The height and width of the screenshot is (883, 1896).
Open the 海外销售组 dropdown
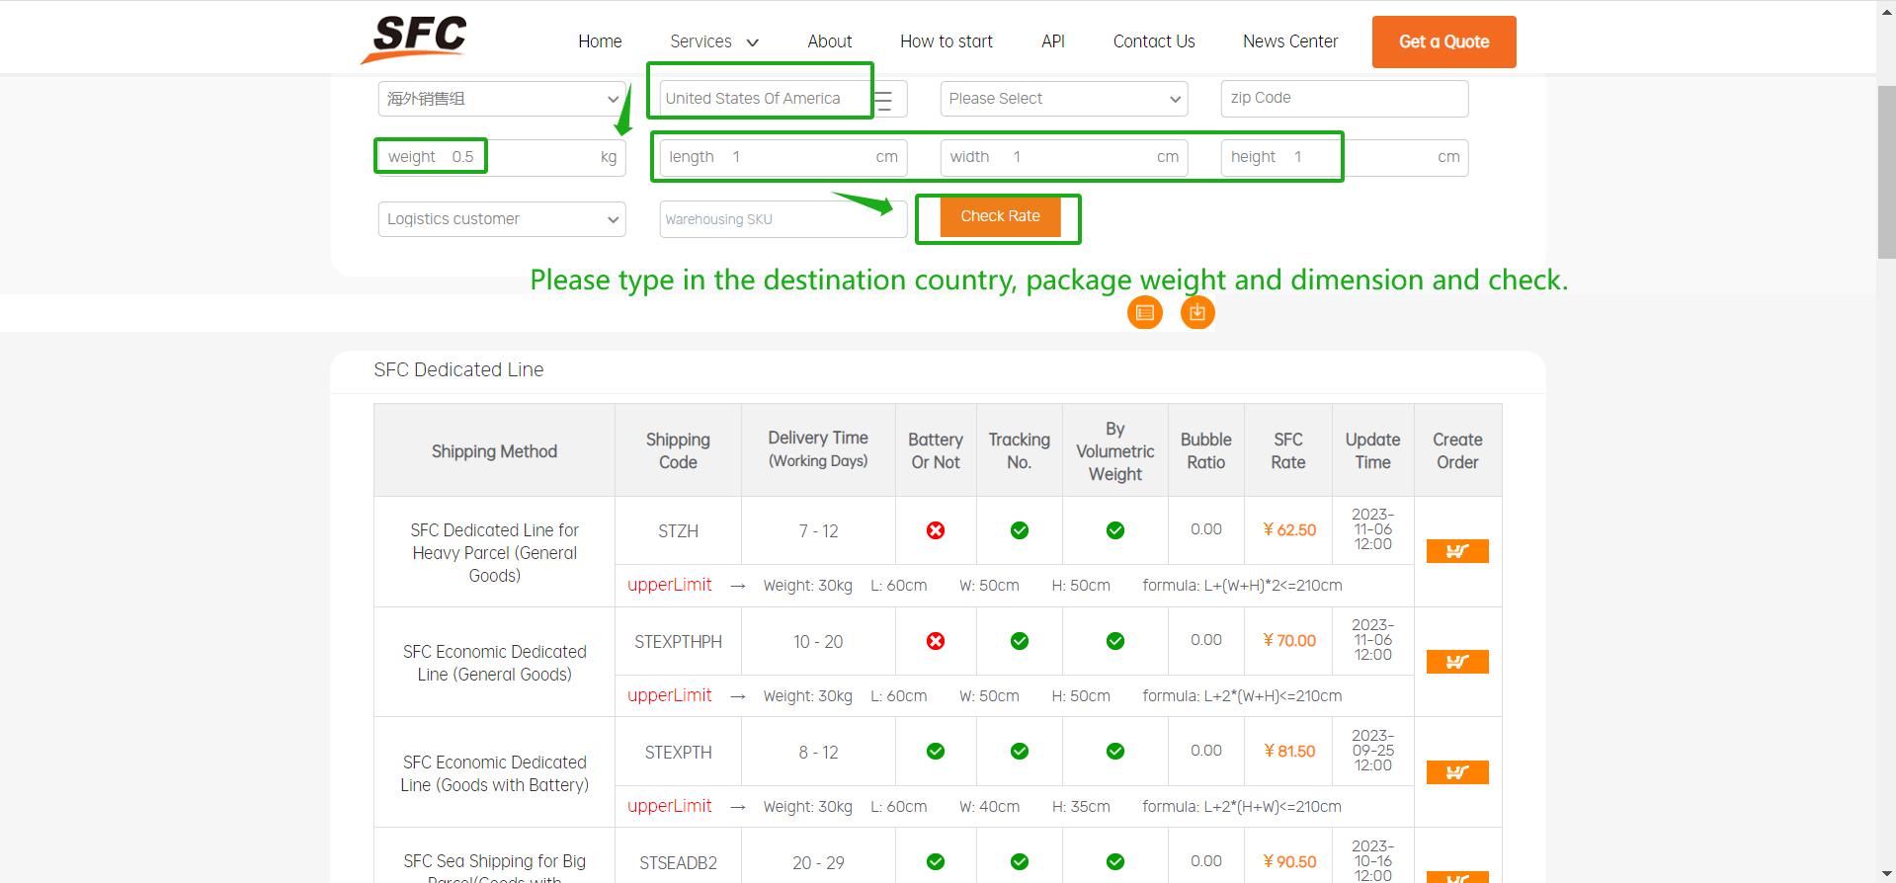(502, 99)
